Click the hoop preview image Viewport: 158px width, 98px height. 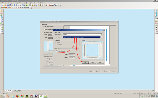tap(92, 50)
